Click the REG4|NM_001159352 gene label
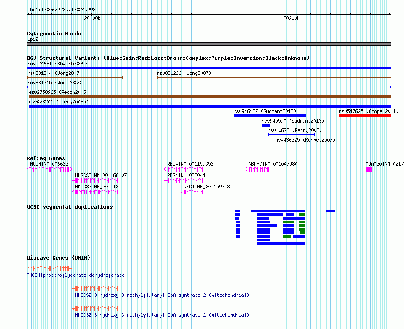 pyautogui.click(x=190, y=164)
